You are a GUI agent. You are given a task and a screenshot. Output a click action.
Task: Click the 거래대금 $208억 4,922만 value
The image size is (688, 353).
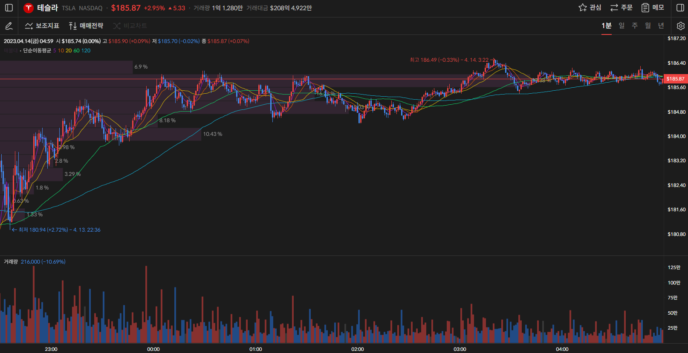[x=291, y=8]
